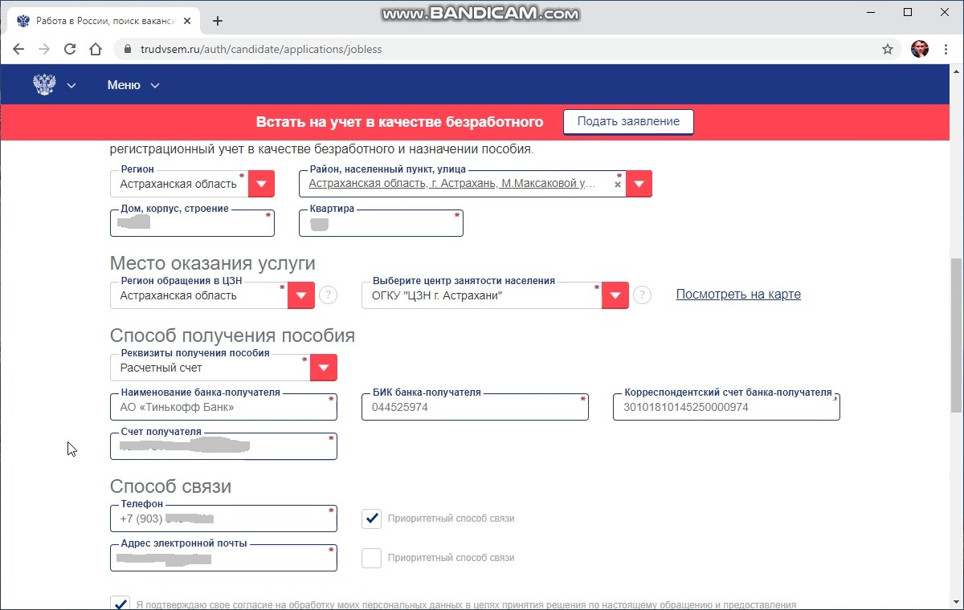Click Счет получателя field
964x610 pixels.
pyautogui.click(x=223, y=446)
